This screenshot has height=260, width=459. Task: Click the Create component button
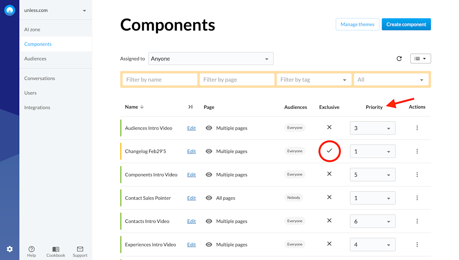click(406, 24)
